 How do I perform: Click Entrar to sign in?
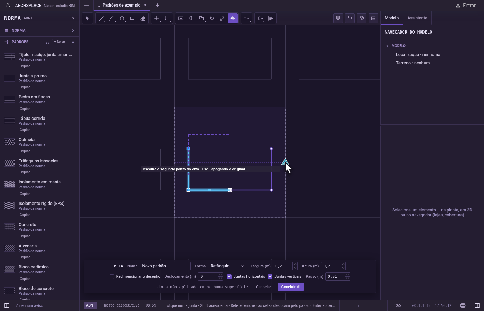tap(466, 6)
